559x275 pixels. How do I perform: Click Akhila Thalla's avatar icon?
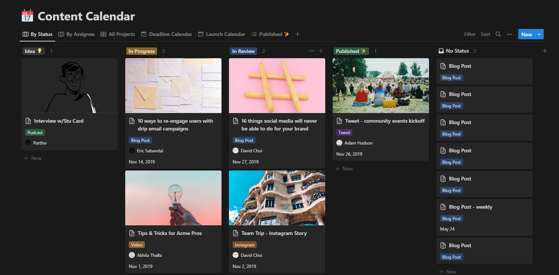[132, 255]
